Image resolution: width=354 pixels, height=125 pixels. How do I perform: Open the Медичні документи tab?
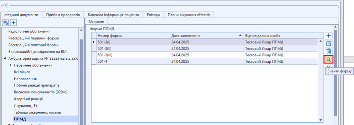(21, 15)
